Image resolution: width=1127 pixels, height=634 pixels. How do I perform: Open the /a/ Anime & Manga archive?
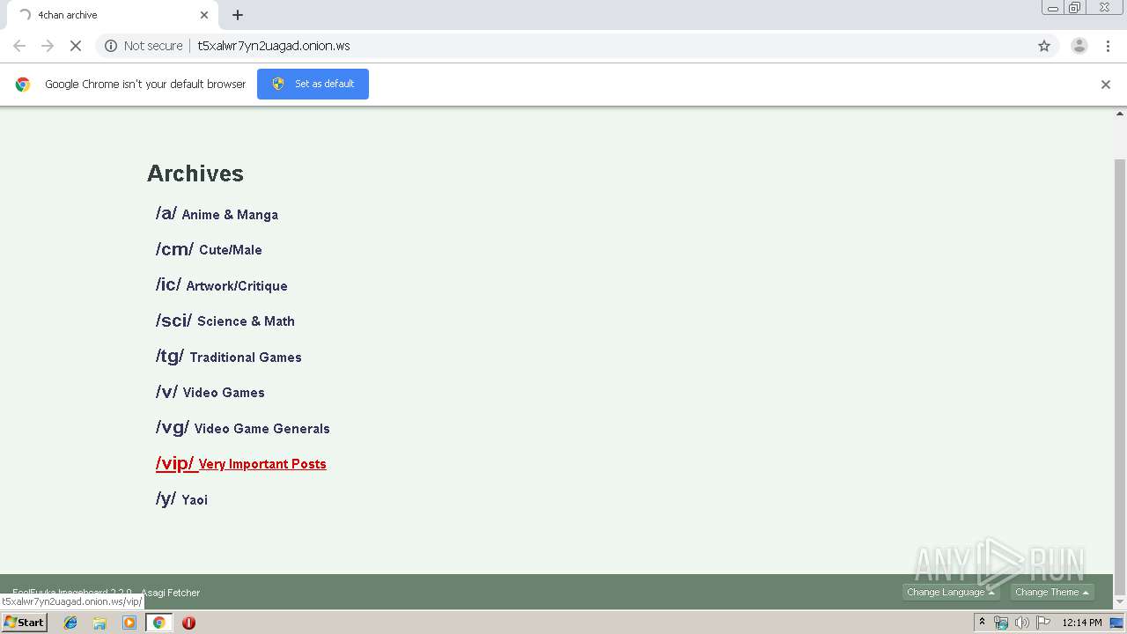pyautogui.click(x=217, y=214)
